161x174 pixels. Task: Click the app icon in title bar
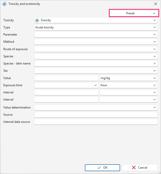[4, 4]
